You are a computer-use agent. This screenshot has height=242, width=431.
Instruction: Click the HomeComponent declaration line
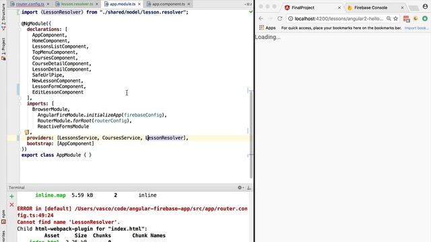pyautogui.click(x=50, y=40)
